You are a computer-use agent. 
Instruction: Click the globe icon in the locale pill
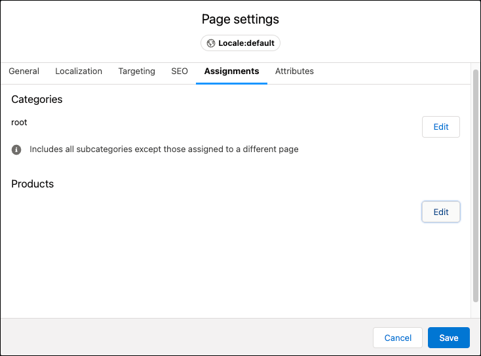coord(211,43)
